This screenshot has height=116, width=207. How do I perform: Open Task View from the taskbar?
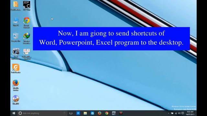point(71,113)
